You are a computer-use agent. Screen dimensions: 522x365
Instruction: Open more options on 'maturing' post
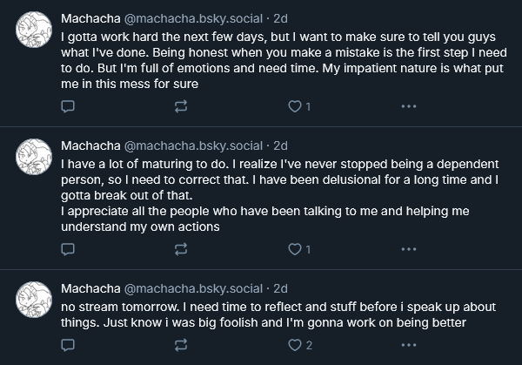[408, 250]
